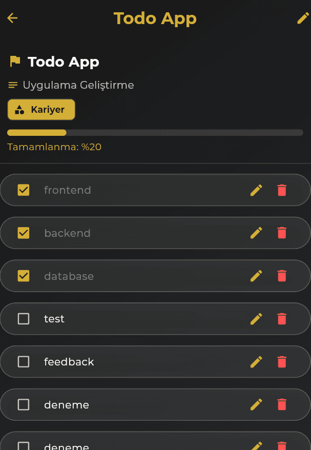Select the feedback task row
This screenshot has height=450, width=311.
click(x=128, y=362)
